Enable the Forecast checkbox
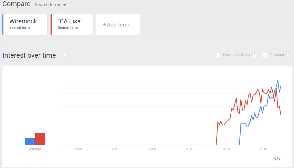 [x=265, y=55]
